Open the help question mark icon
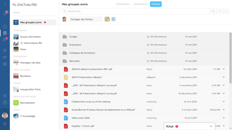 tap(5, 102)
